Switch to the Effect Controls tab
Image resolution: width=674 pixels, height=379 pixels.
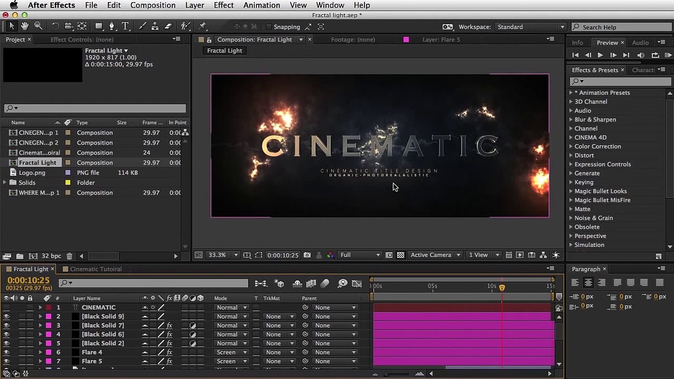82,39
